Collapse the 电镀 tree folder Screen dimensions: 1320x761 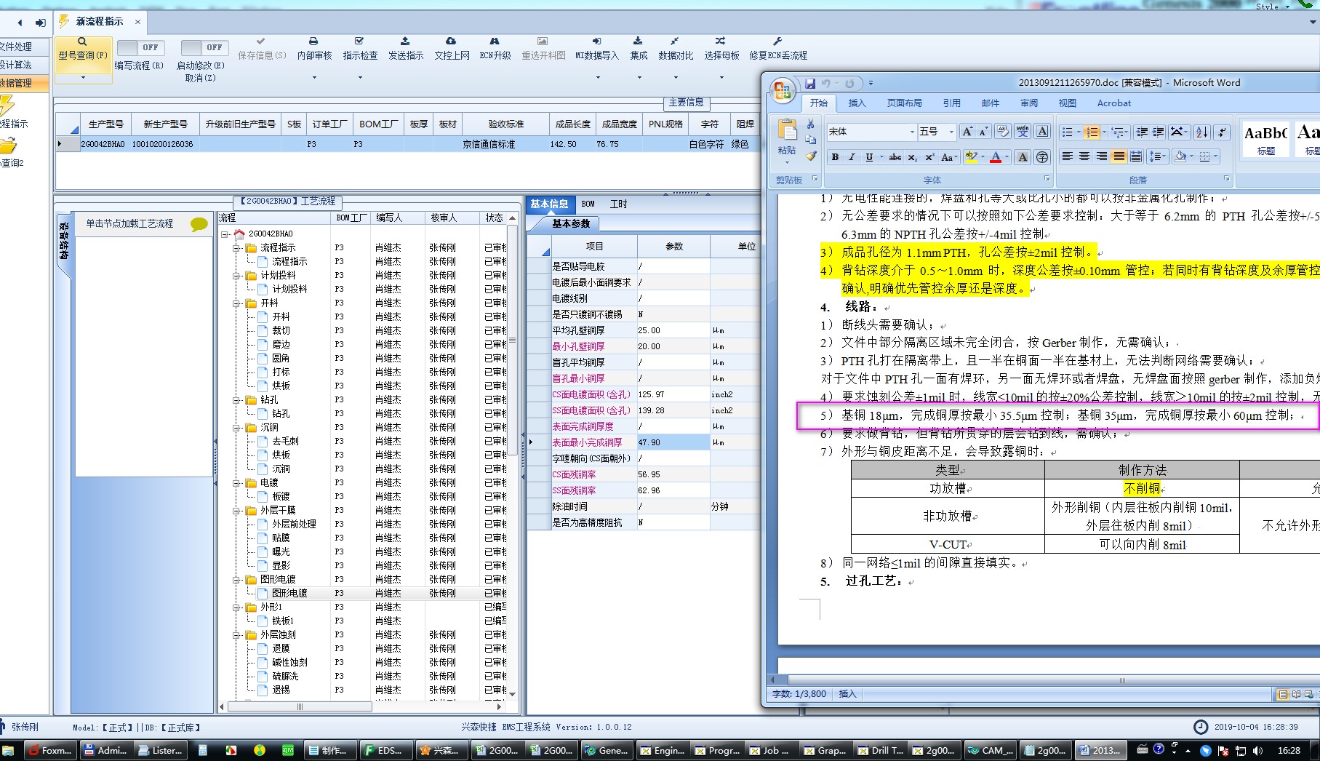click(x=237, y=483)
